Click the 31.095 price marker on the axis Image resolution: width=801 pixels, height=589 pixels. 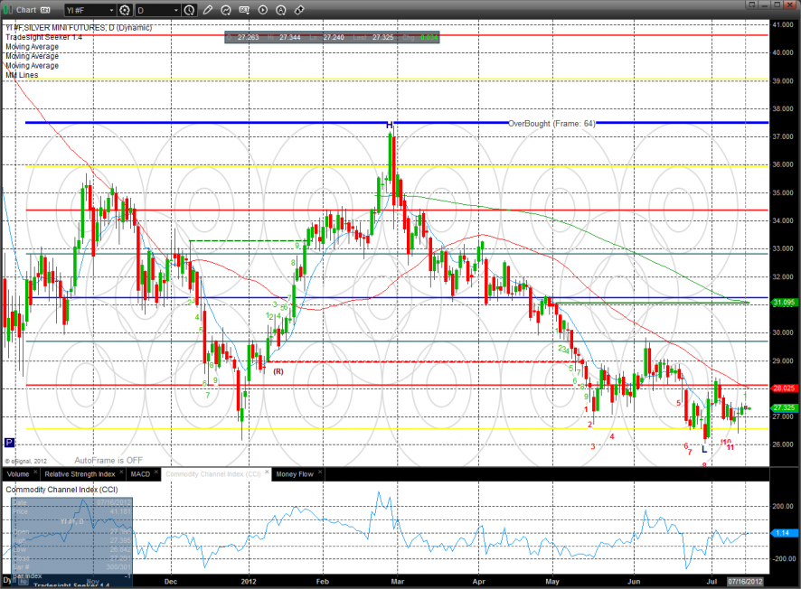tap(783, 303)
